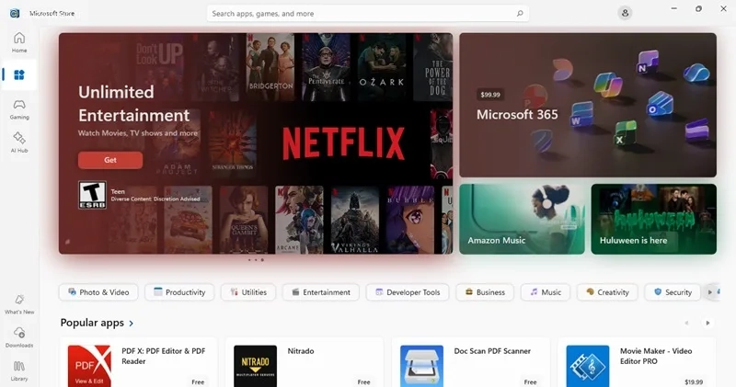Screen dimensions: 736x387
Task: Click the search magnifier icon
Action: pos(520,14)
